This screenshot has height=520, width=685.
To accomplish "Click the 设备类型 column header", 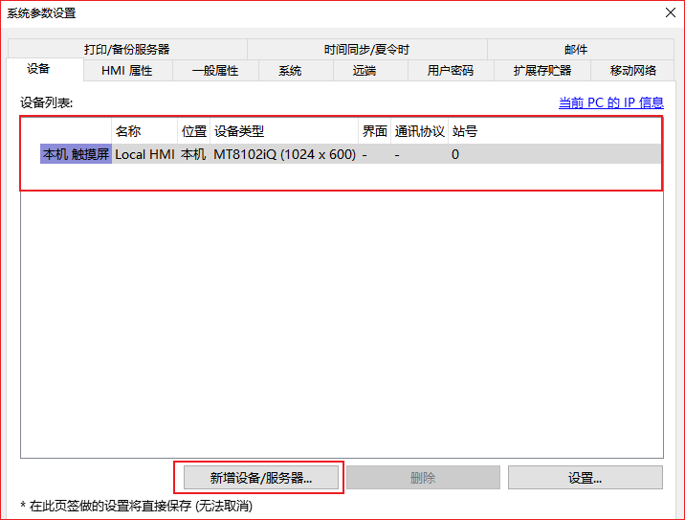I will pyautogui.click(x=238, y=131).
